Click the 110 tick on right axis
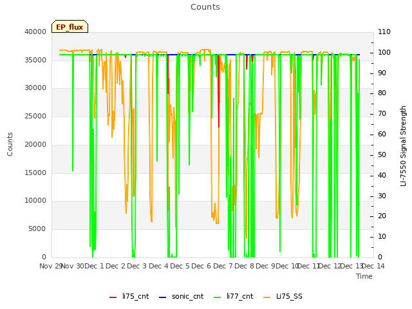This screenshot has height=309, width=412. tap(384, 32)
